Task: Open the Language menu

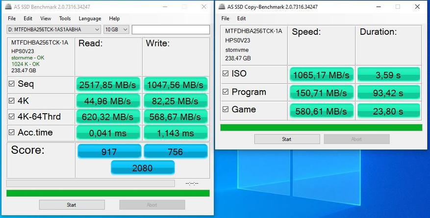Action: 90,19
